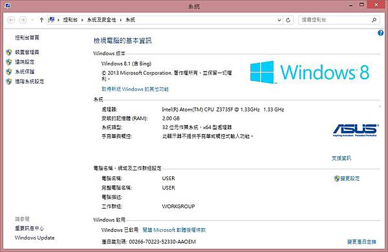Image resolution: width=388 pixels, height=252 pixels.
Task: Click shield icon beside 進階系統設定
Action: [9, 81]
